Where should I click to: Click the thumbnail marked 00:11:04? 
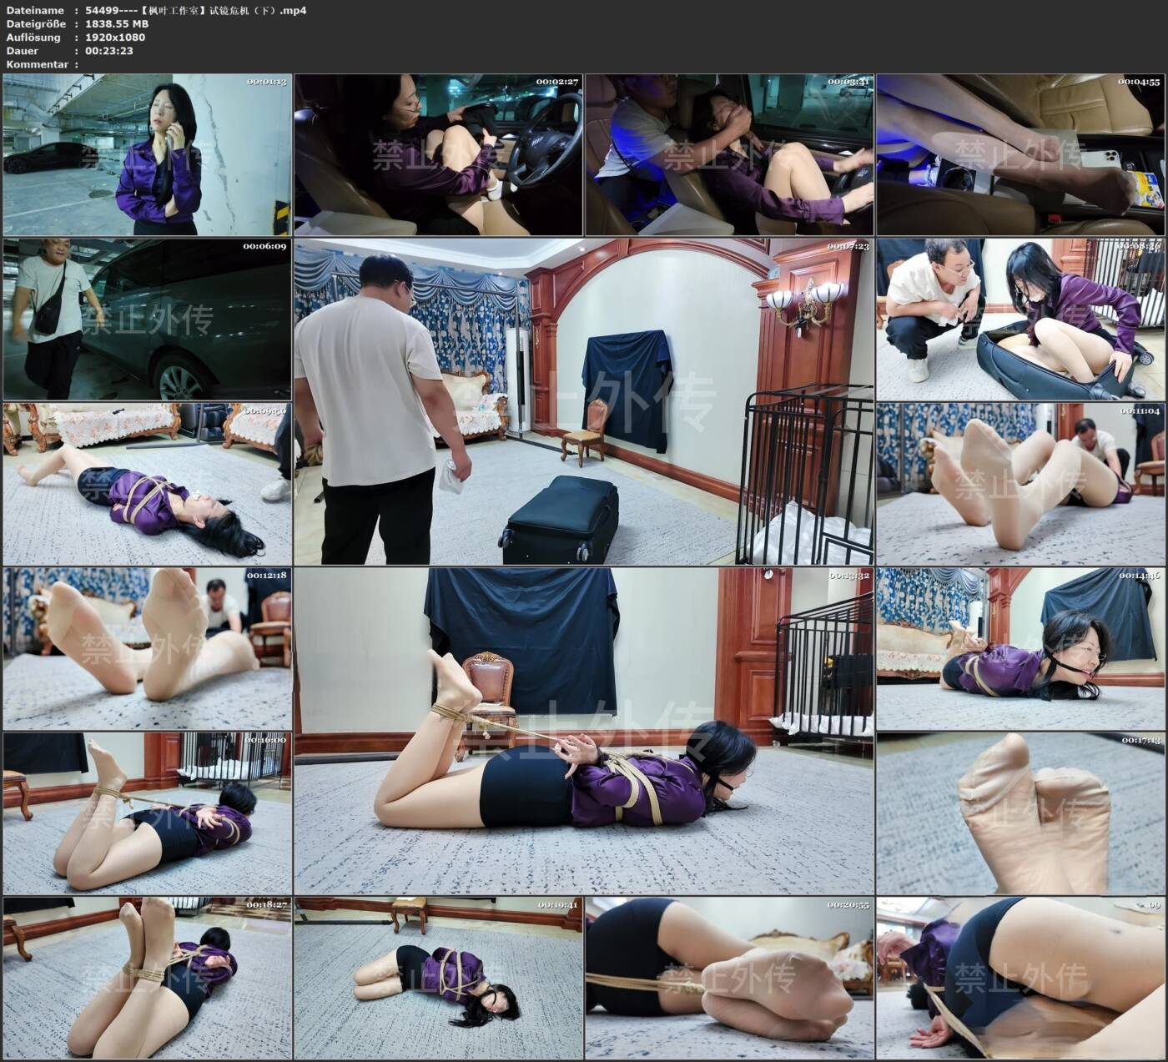pyautogui.click(x=1020, y=484)
